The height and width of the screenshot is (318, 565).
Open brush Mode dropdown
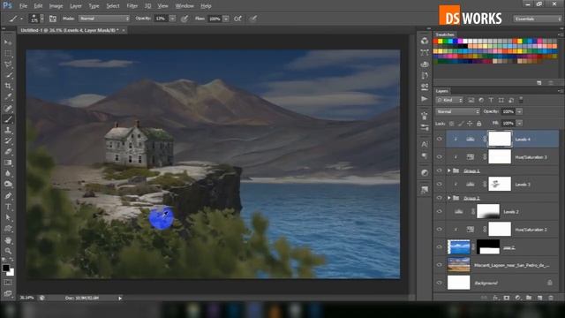click(x=104, y=19)
